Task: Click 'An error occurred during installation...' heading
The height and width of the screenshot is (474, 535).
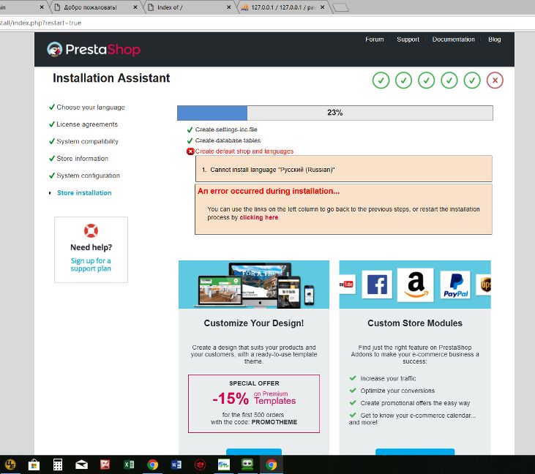Action: [x=269, y=191]
